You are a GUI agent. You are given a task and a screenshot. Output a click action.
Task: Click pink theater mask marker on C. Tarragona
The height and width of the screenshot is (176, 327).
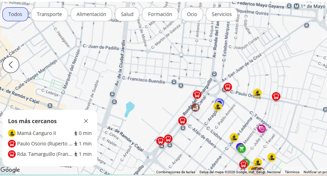(261, 129)
